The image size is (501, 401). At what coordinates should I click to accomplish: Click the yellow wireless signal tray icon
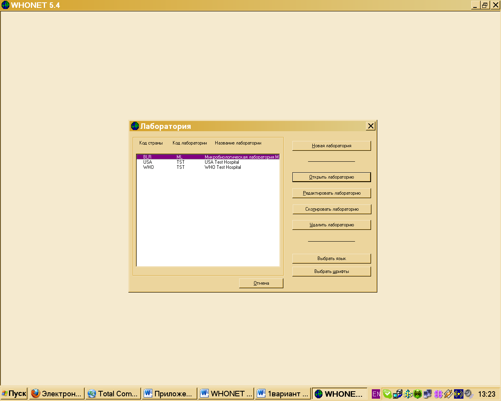coord(458,394)
